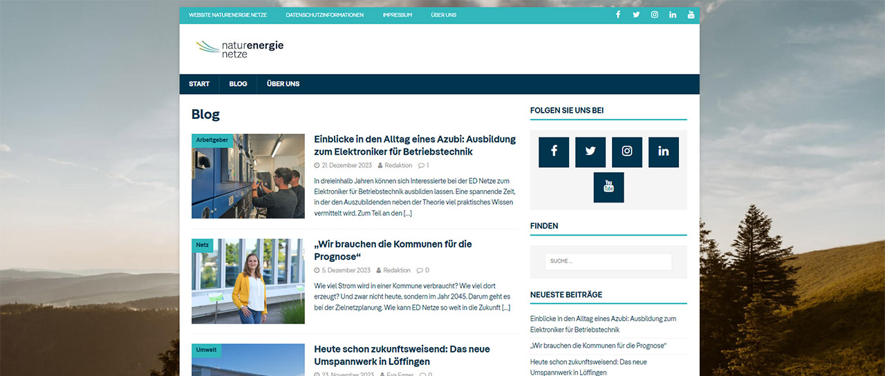Open sidebar link Einblicke in den Alltag eines Azubi
This screenshot has height=376, width=885.
(x=603, y=324)
